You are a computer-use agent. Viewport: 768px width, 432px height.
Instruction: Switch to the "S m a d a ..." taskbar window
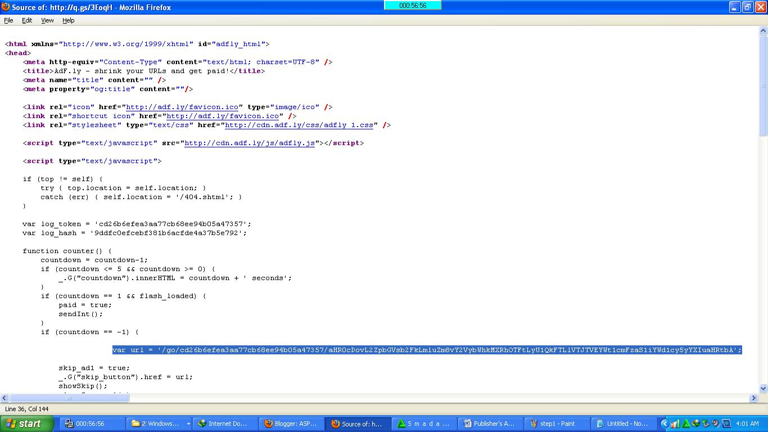pyautogui.click(x=425, y=424)
